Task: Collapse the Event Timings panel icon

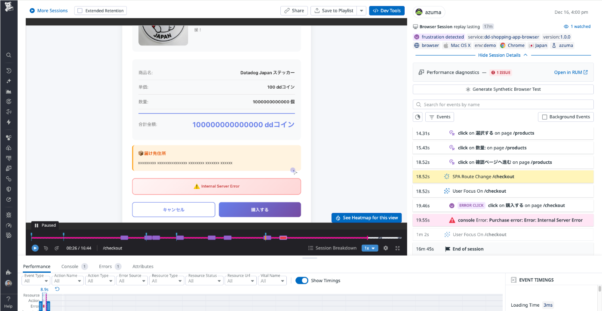Action: pos(513,280)
